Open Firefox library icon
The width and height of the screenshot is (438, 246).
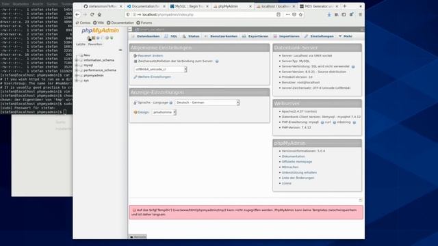click(336, 14)
